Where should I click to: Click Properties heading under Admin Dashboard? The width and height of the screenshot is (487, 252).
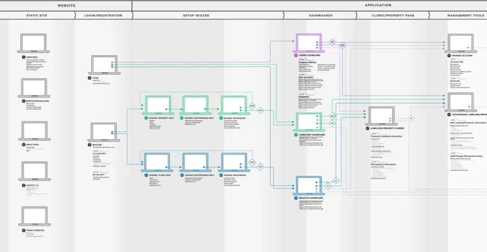[304, 97]
